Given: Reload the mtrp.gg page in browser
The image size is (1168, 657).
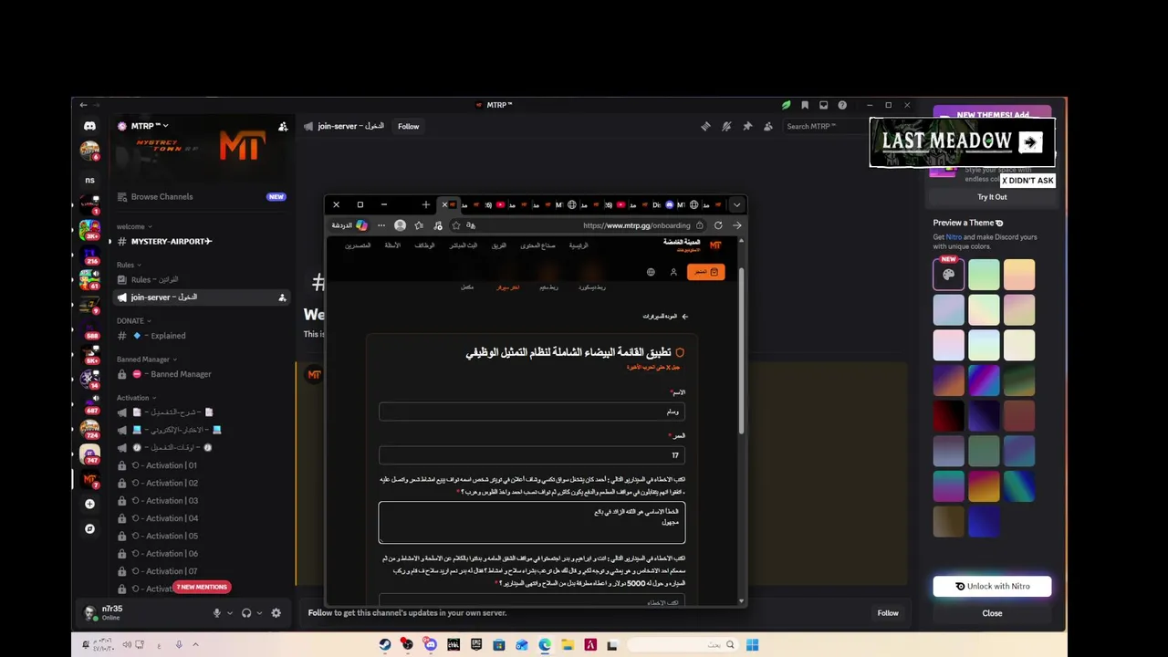Looking at the screenshot, I should [718, 225].
